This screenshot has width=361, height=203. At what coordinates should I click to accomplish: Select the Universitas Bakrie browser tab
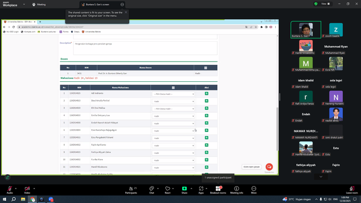19,21
